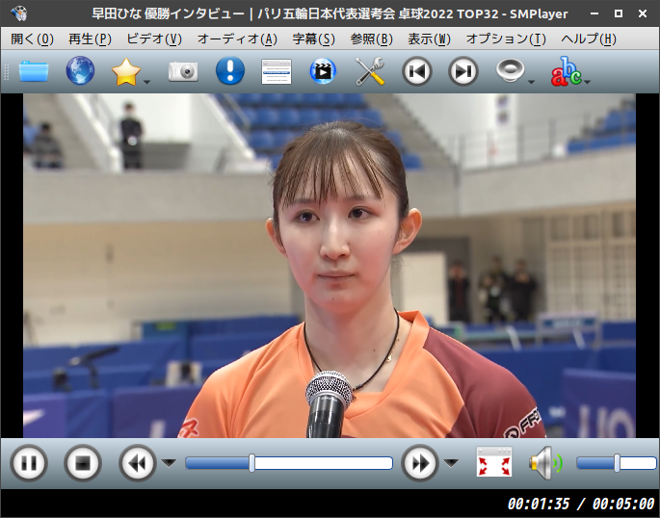
Task: Click the clapperboard video icon
Action: 323,71
